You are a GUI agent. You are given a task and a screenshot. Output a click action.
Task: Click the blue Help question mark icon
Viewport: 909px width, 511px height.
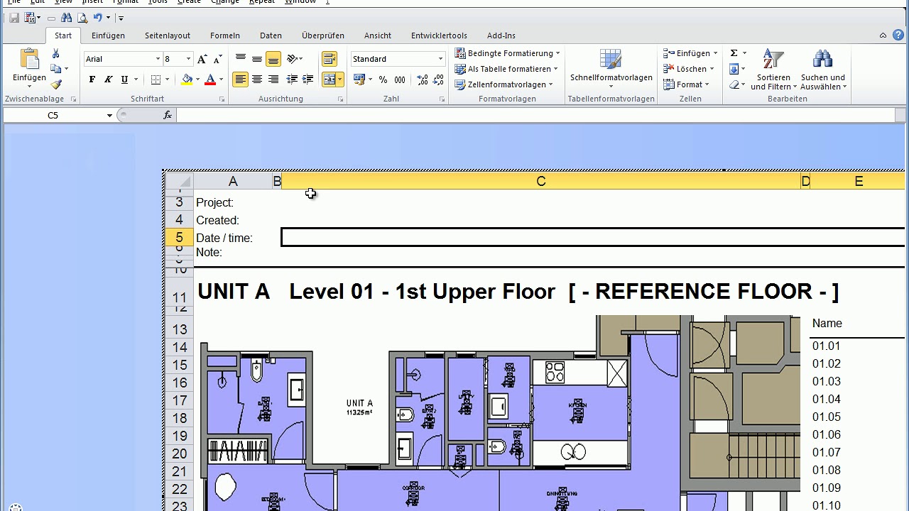898,35
